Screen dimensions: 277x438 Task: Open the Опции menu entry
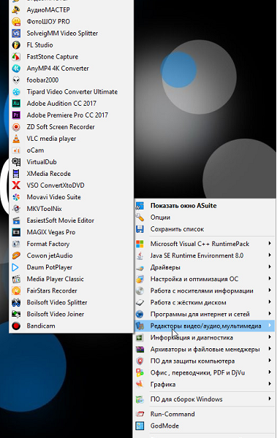[205, 218]
